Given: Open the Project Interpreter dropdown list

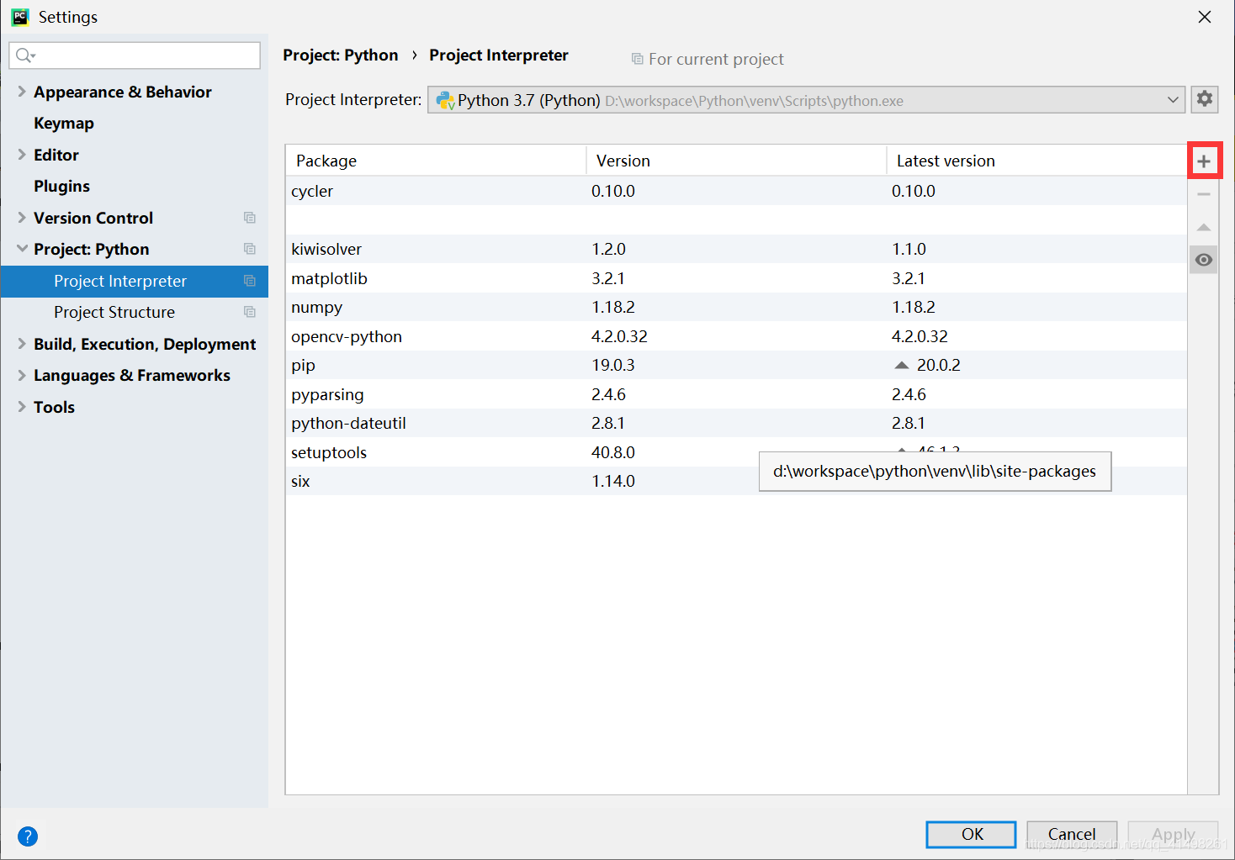Looking at the screenshot, I should (1174, 99).
